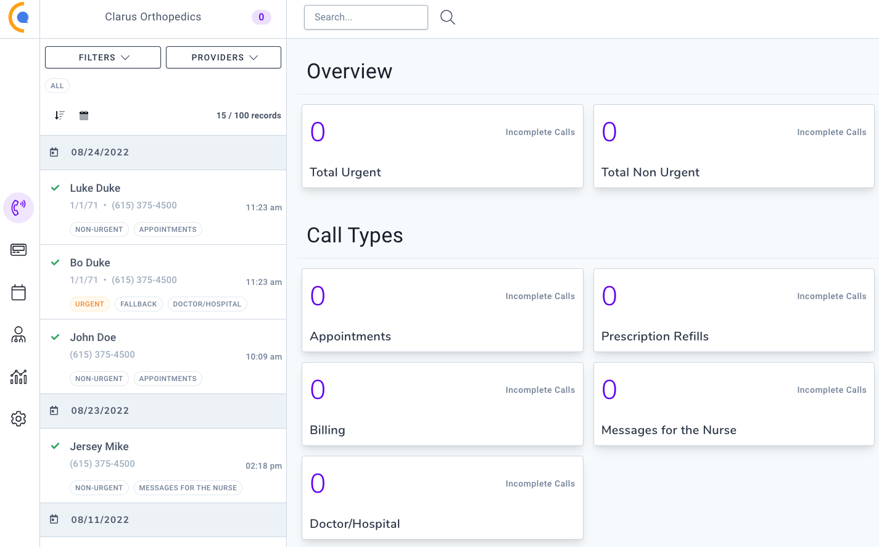Open the Calendar section in the sidebar
Screen dimensions: 879x547
point(19,292)
